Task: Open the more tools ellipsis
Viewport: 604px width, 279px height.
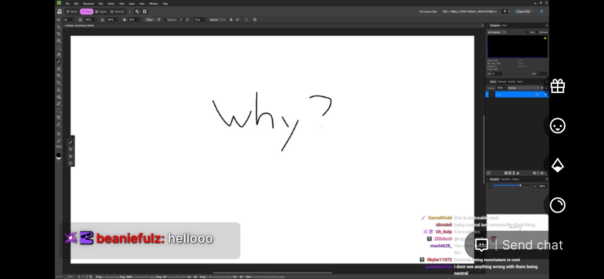Action: coord(59,147)
